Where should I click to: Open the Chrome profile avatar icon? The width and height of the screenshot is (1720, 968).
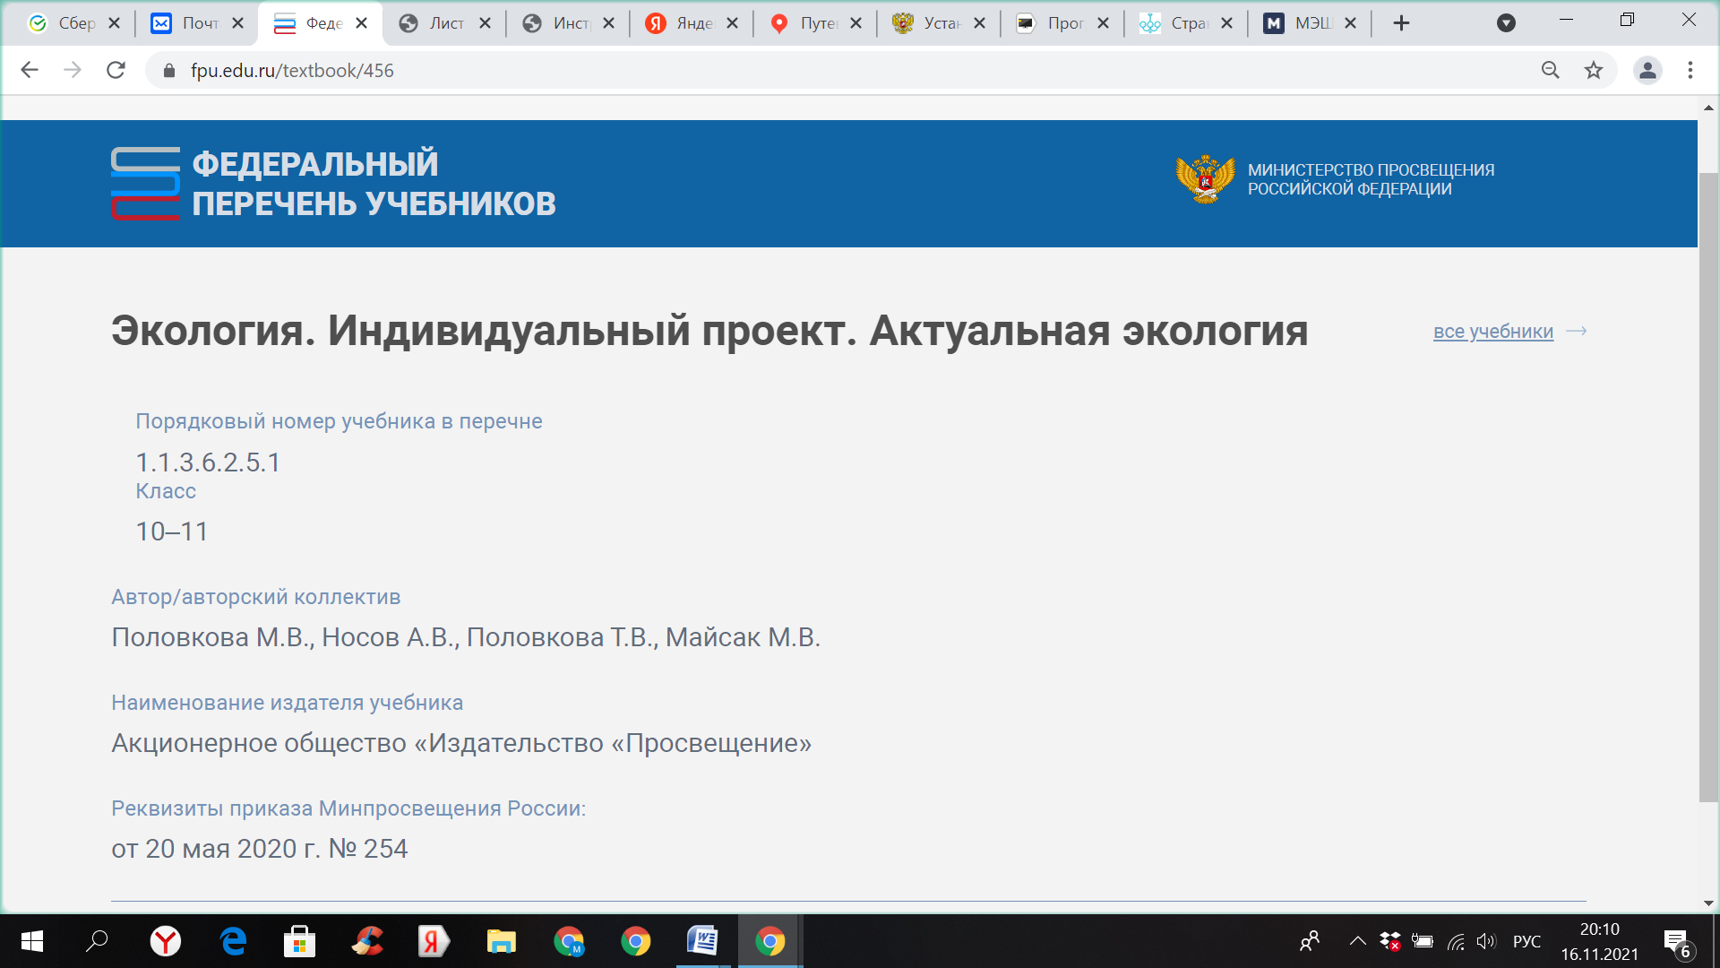click(x=1647, y=70)
